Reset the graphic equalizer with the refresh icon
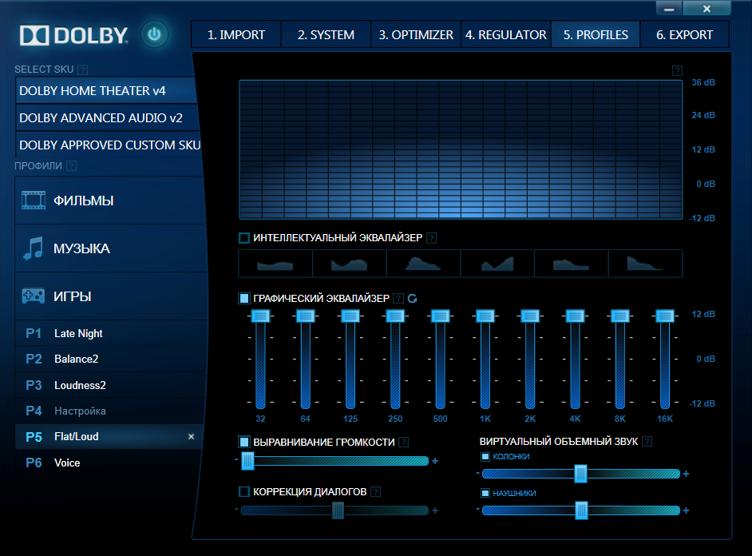The width and height of the screenshot is (752, 556). tap(413, 299)
